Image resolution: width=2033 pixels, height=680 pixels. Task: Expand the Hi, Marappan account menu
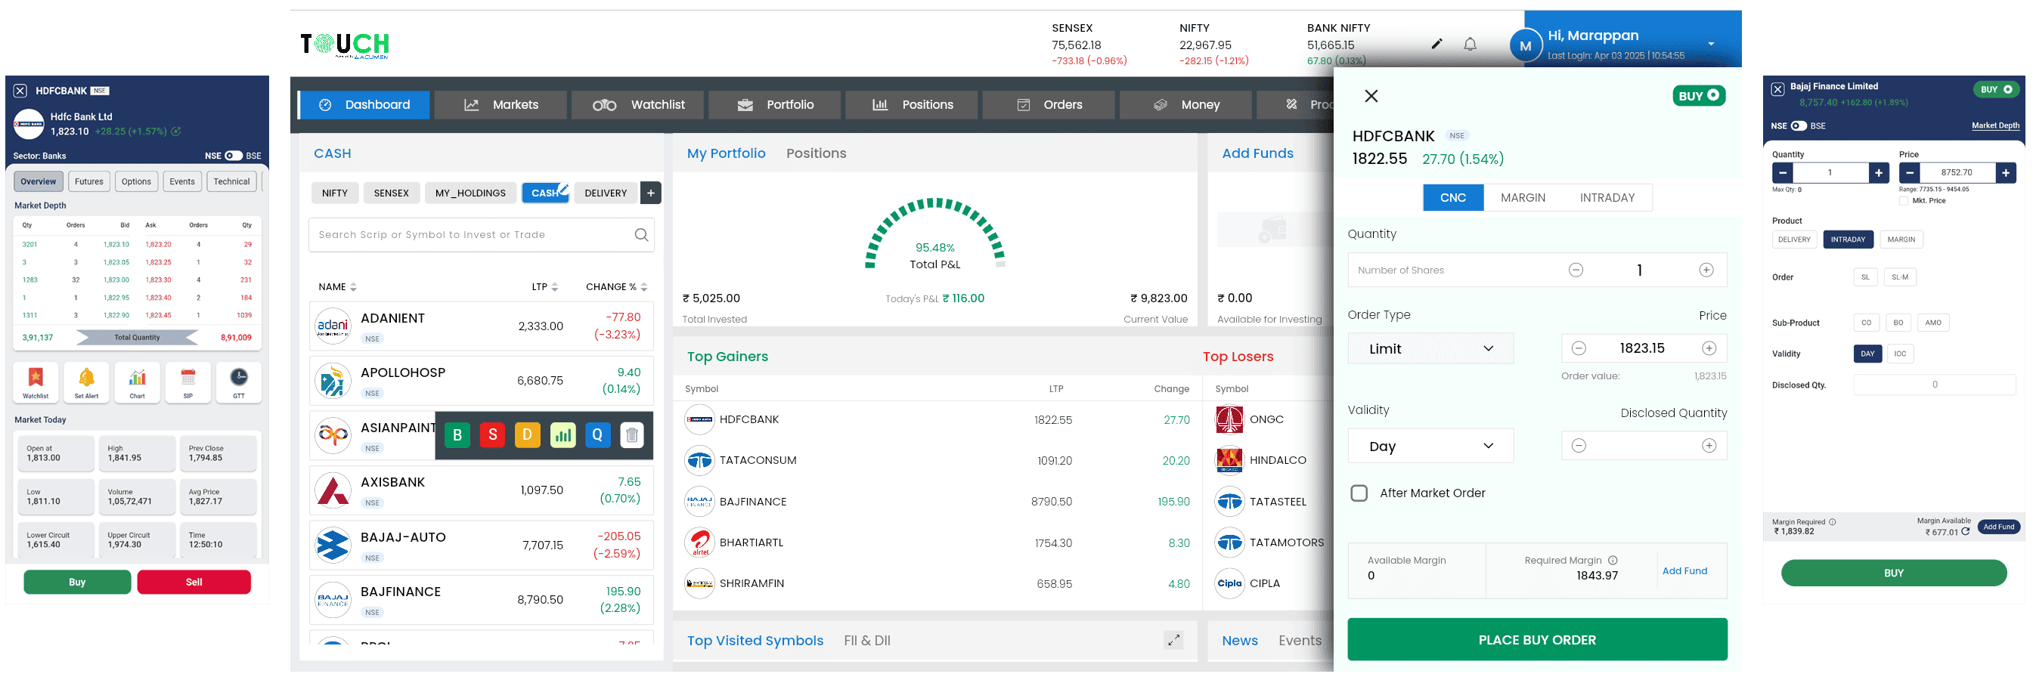(1710, 44)
